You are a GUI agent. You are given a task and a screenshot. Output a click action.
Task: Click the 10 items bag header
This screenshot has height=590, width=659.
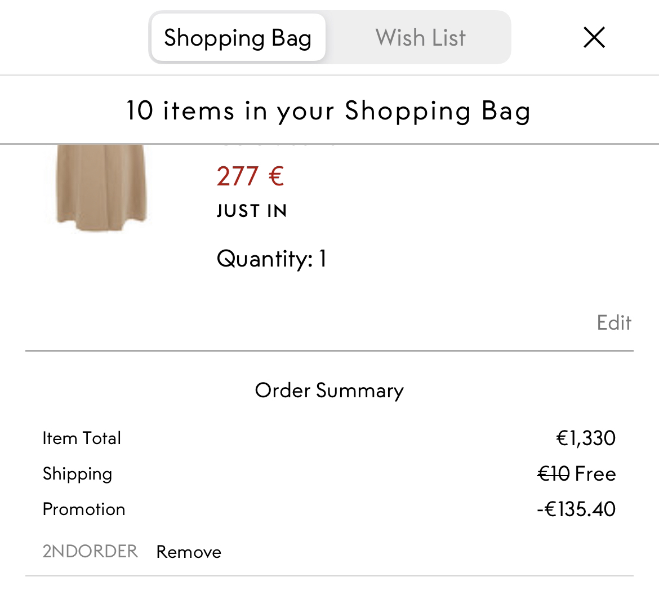(329, 110)
